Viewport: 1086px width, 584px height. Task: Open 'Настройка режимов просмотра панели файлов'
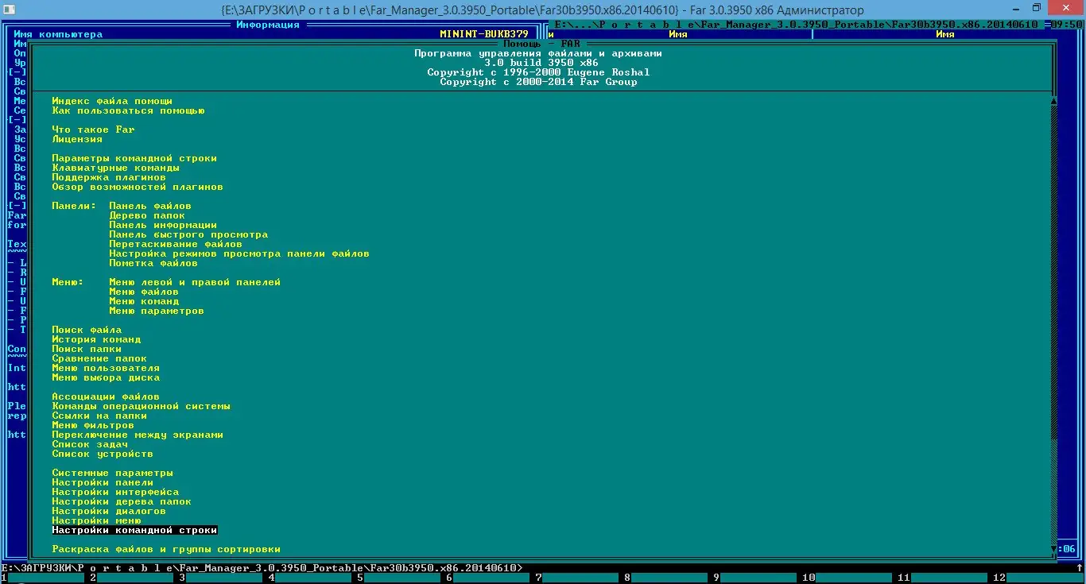pos(239,253)
